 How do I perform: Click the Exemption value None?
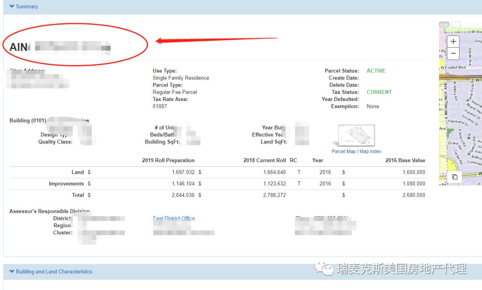point(373,106)
